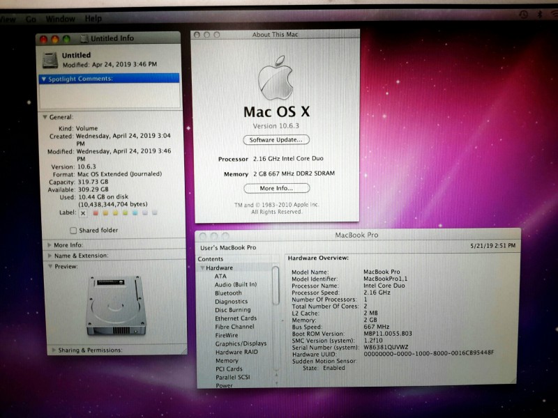
Task: Remove label with the X label button
Action: coord(83,213)
